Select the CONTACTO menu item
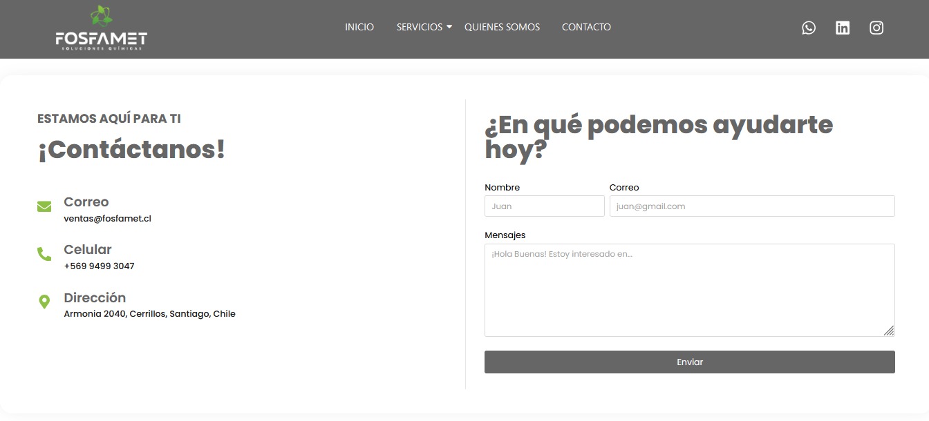This screenshot has width=929, height=421. coord(586,27)
